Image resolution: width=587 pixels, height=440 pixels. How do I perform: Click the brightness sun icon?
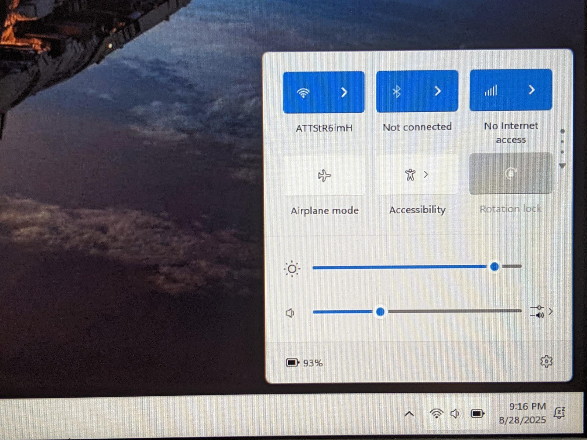click(292, 269)
